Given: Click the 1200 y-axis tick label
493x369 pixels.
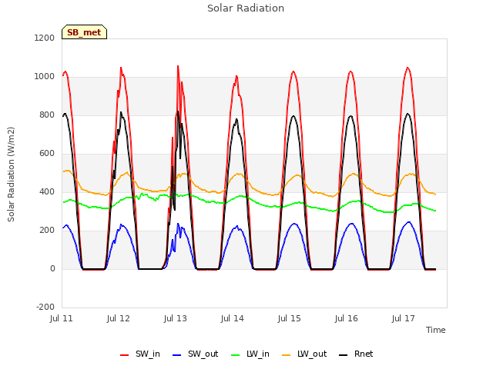Looking at the screenshot, I should [x=45, y=38].
